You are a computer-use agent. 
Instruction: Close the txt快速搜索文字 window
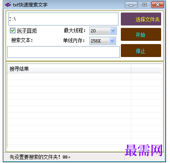click(158, 5)
